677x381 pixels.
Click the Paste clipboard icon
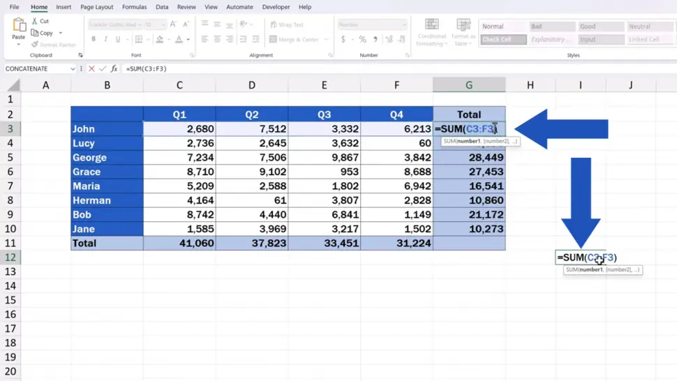(x=19, y=25)
